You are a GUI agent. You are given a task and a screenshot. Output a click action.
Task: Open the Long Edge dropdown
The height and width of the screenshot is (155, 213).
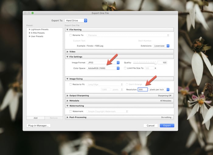point(105,84)
